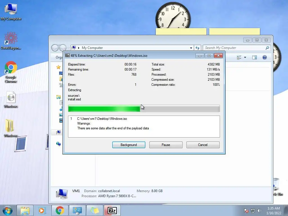Open Google Chrome desktop shortcut
The image size is (288, 216).
point(11,72)
